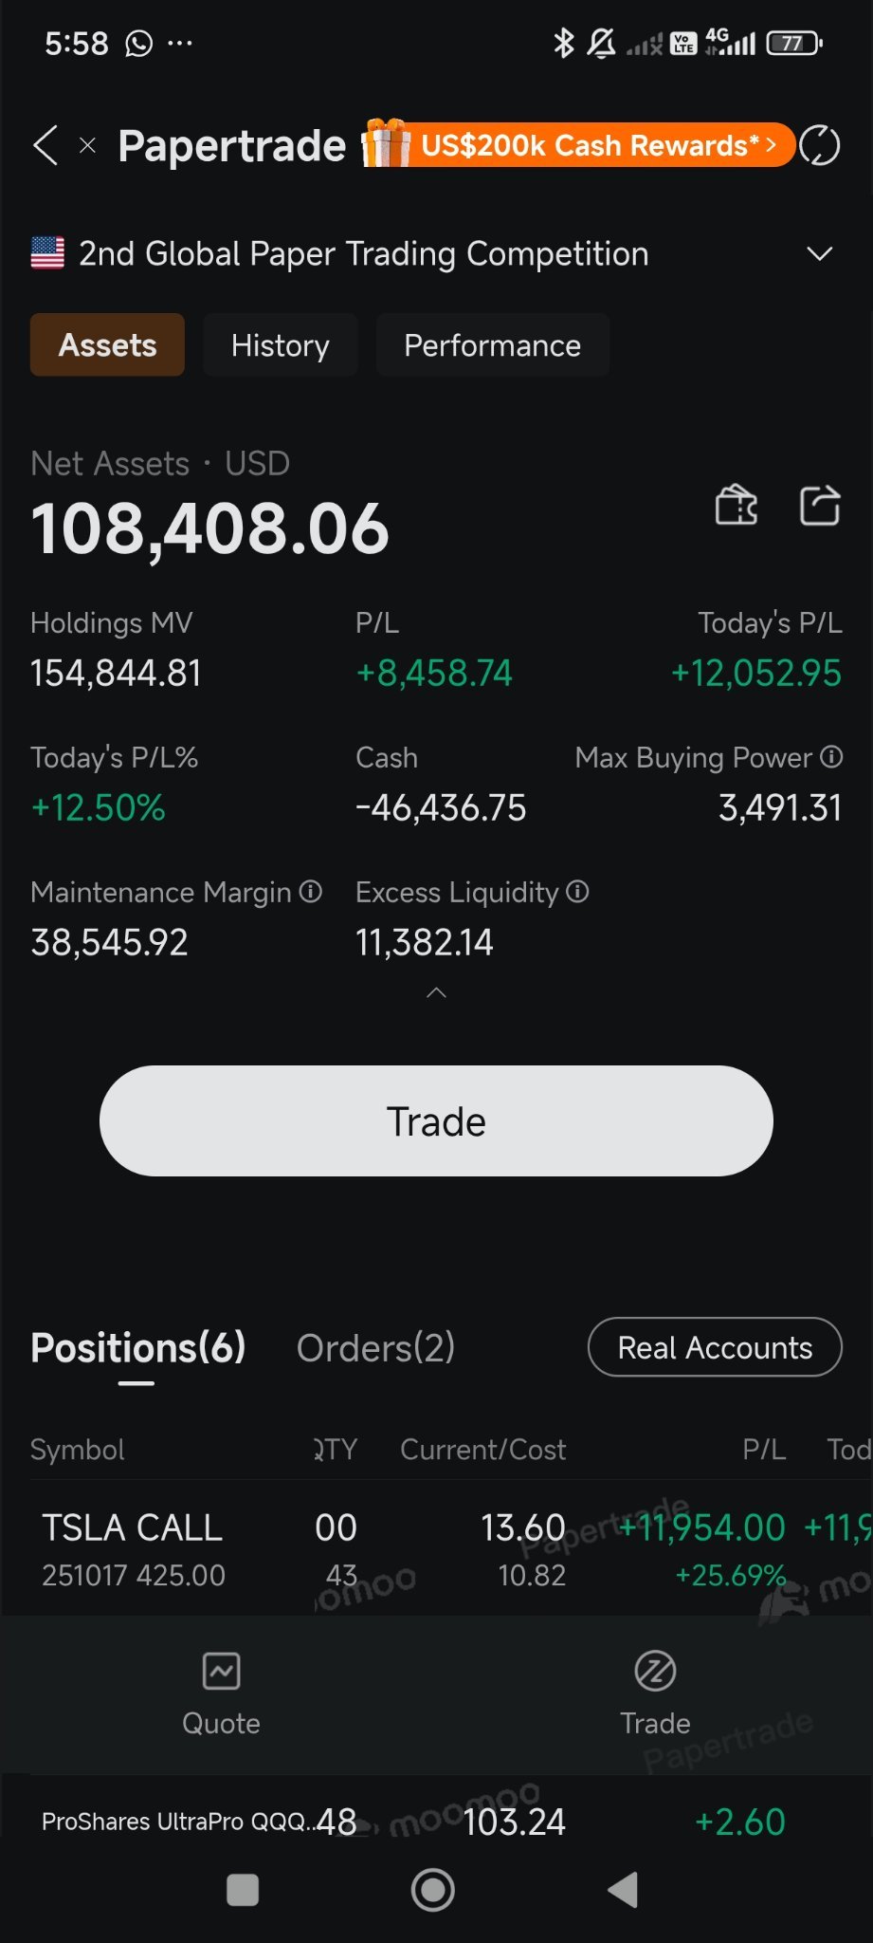
Task: Tap the large Trade button
Action: tap(436, 1120)
